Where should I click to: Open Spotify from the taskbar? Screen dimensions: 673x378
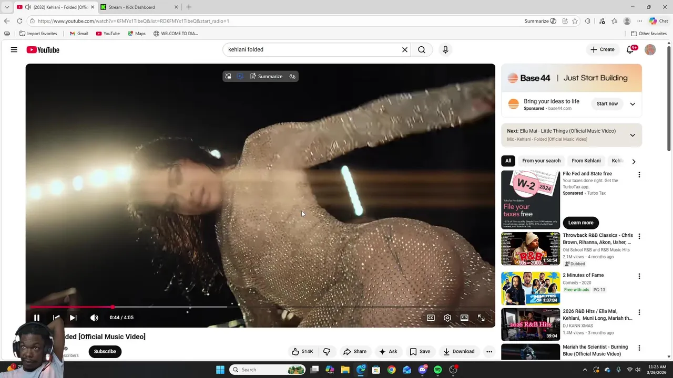click(x=438, y=370)
